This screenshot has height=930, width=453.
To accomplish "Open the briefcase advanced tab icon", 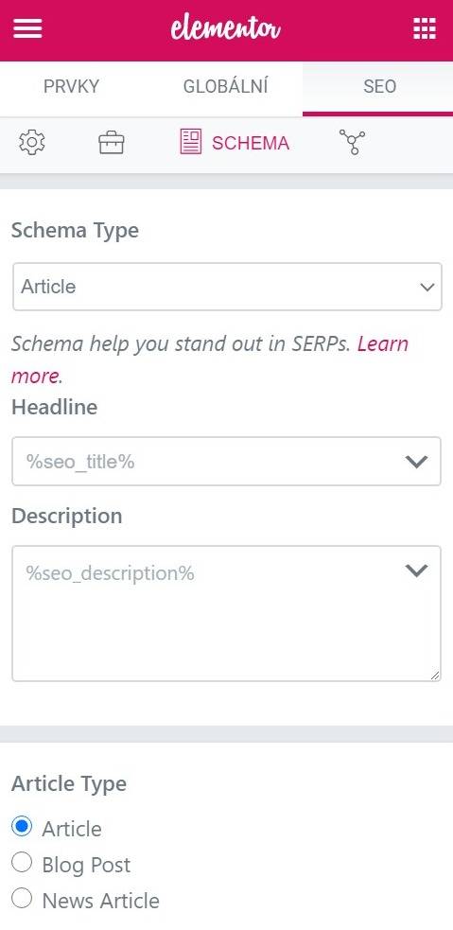I will 112,143.
